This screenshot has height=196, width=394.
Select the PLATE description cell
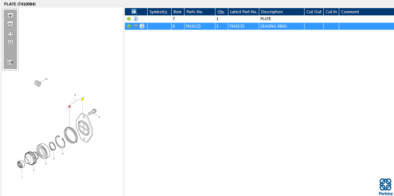[282, 19]
